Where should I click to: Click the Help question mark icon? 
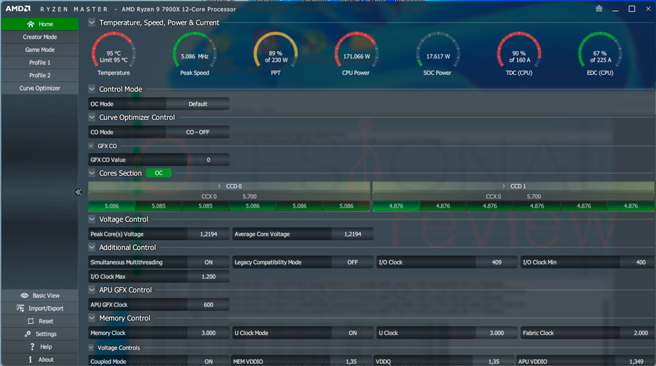point(32,347)
